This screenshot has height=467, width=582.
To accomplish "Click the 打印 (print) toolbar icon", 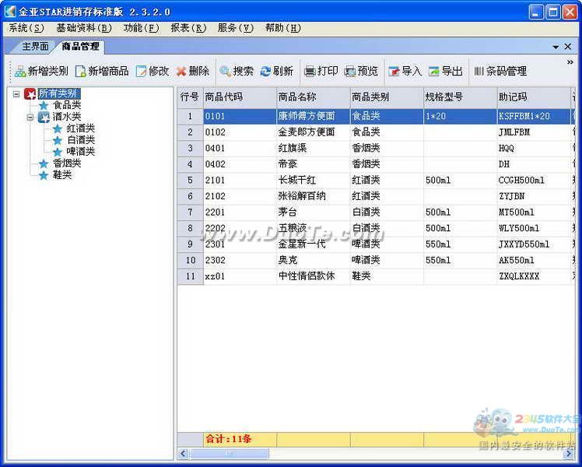I will click(x=310, y=72).
